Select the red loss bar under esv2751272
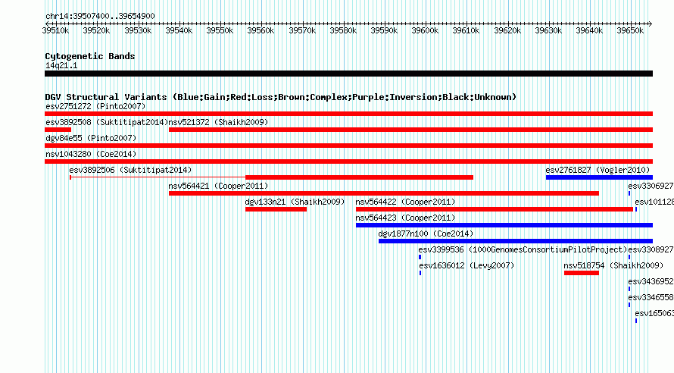This screenshot has height=373, width=674. coord(348,114)
